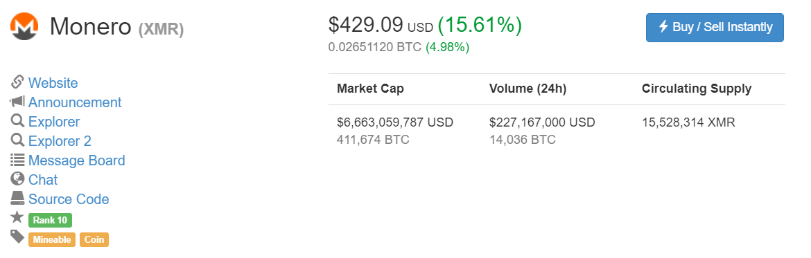Click the chain link icon beside Website

point(17,82)
